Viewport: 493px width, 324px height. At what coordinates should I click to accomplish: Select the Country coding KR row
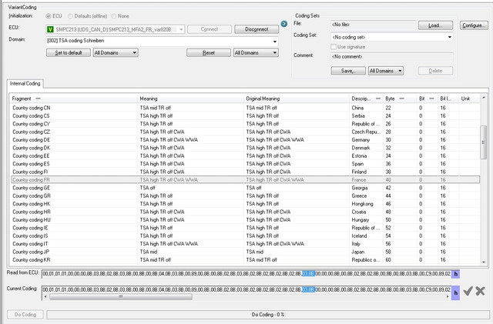245,260
